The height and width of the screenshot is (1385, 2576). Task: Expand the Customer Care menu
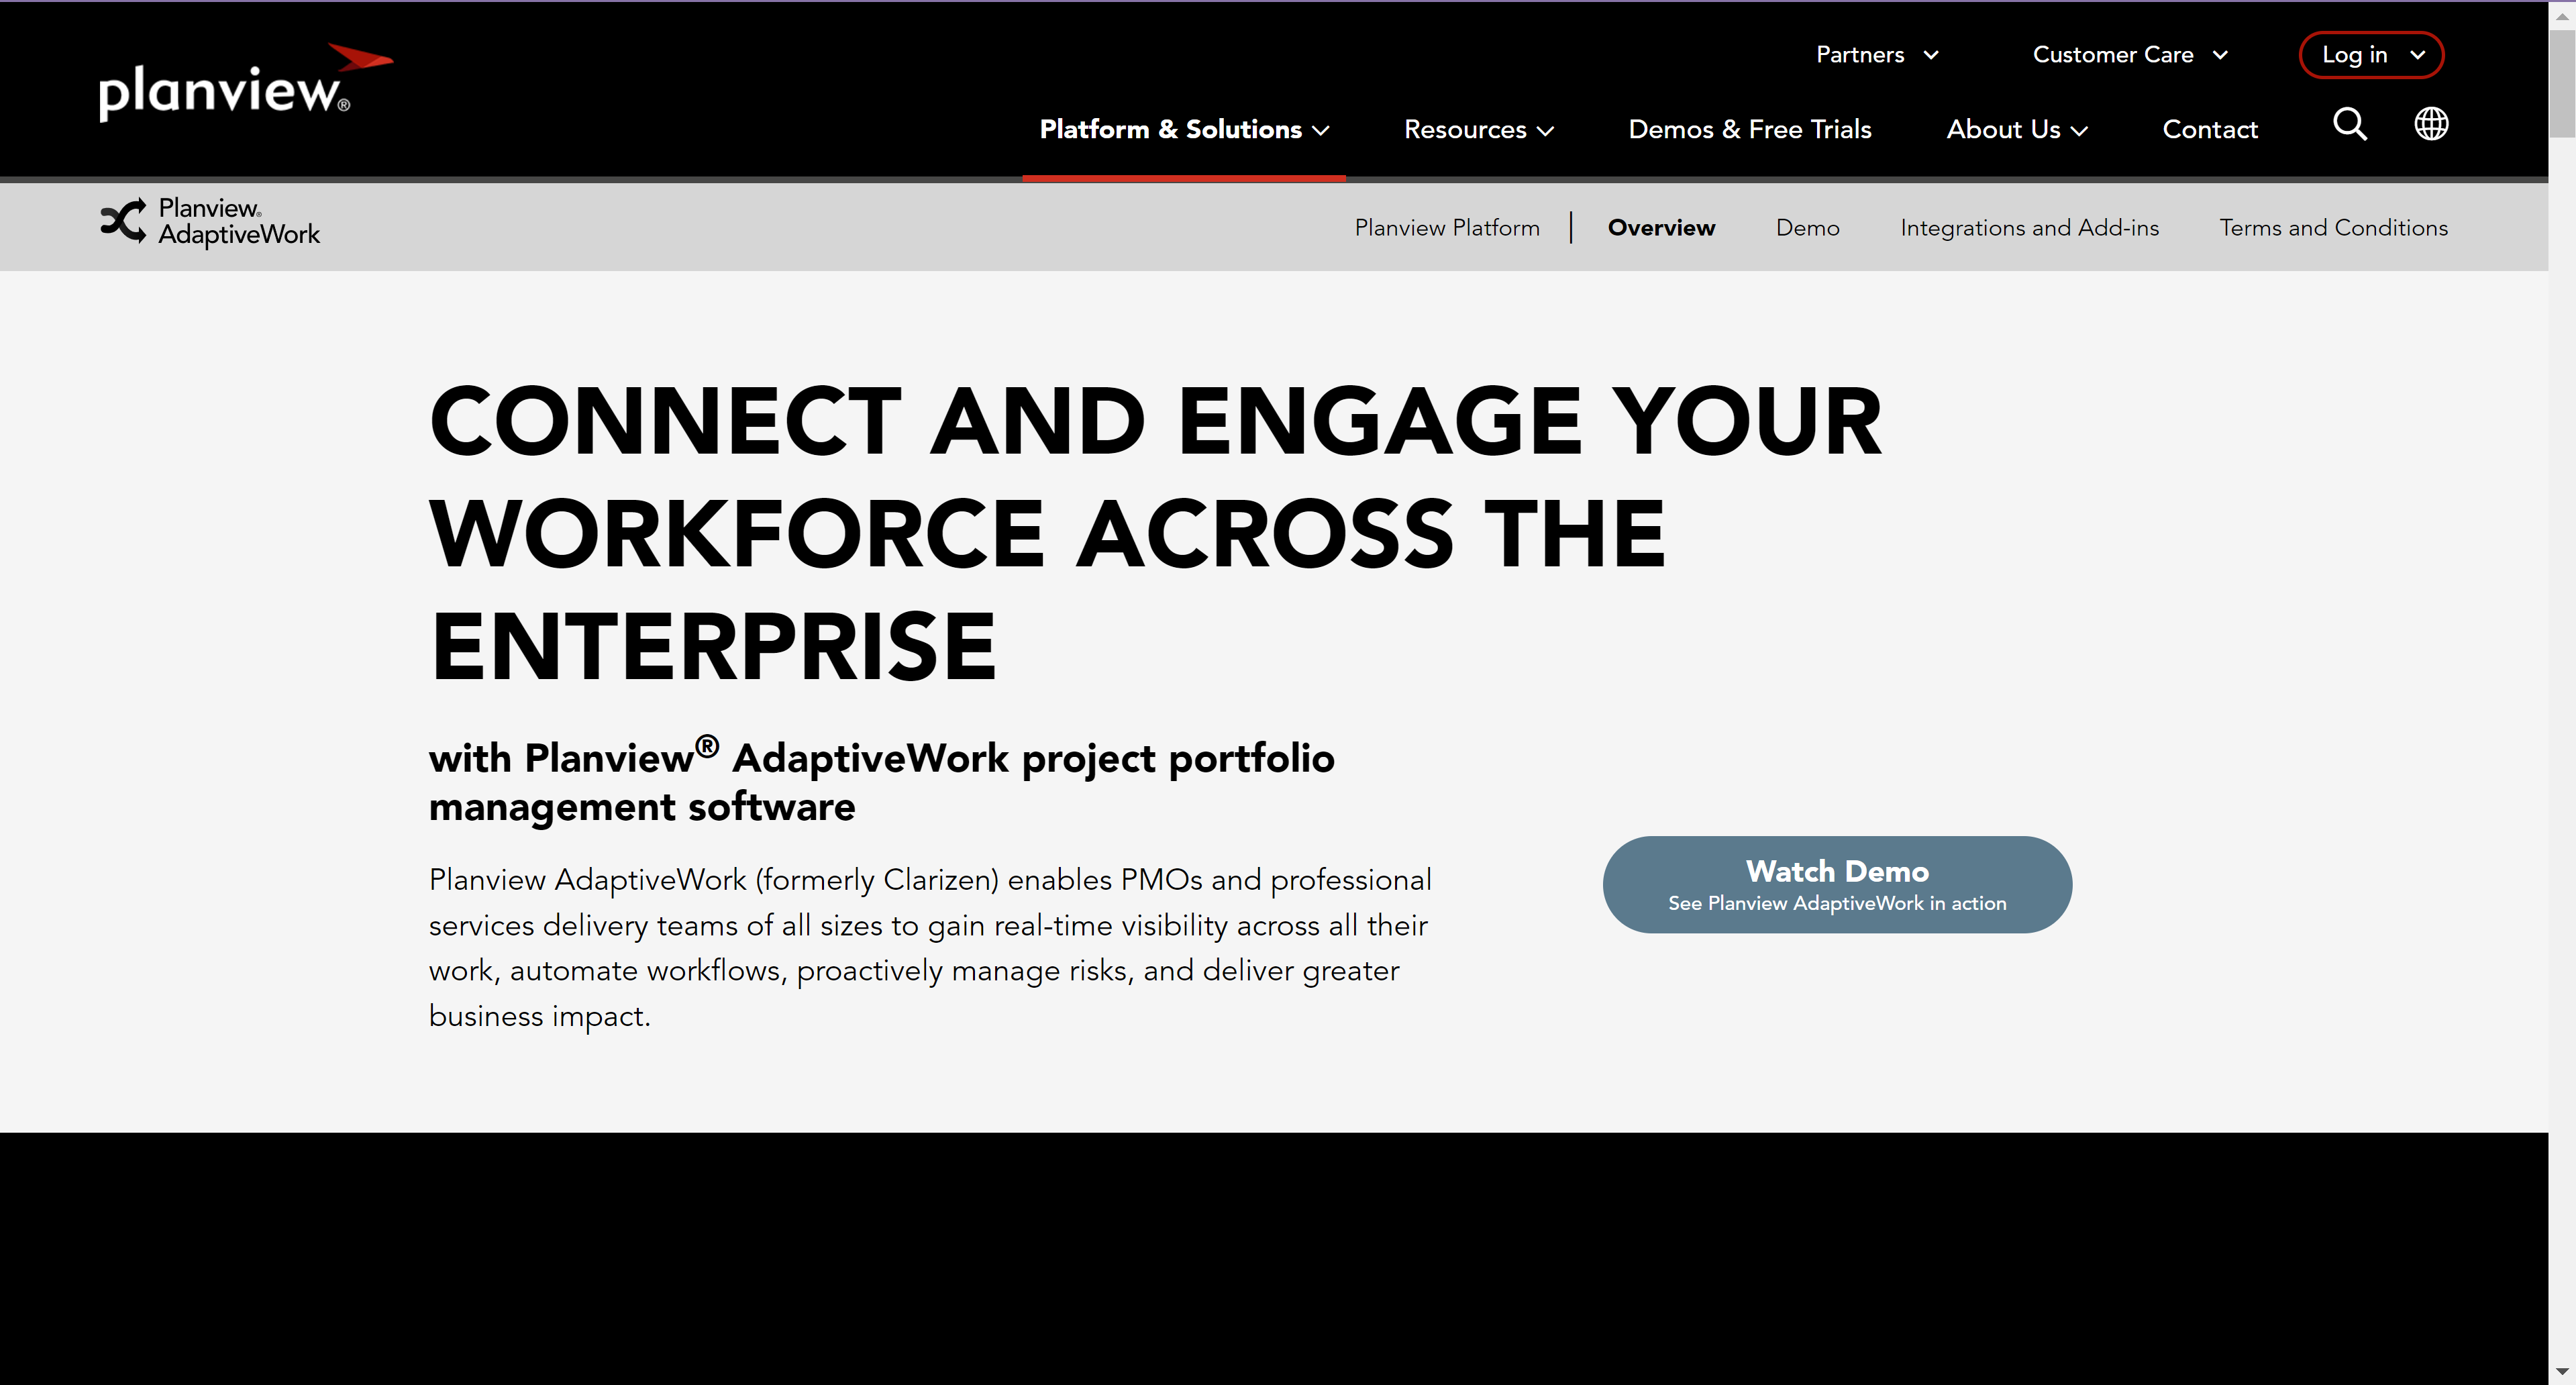coord(2129,55)
